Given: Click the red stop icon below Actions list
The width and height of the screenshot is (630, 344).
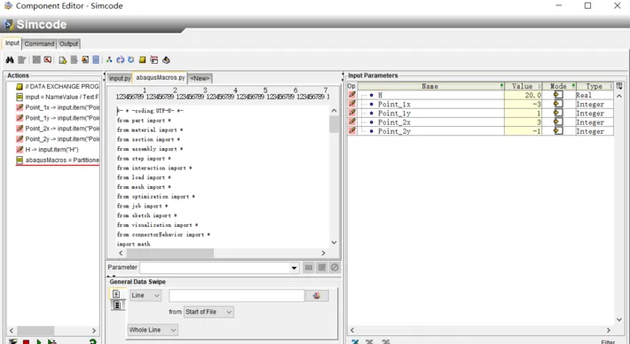Looking at the screenshot, I should [x=26, y=341].
